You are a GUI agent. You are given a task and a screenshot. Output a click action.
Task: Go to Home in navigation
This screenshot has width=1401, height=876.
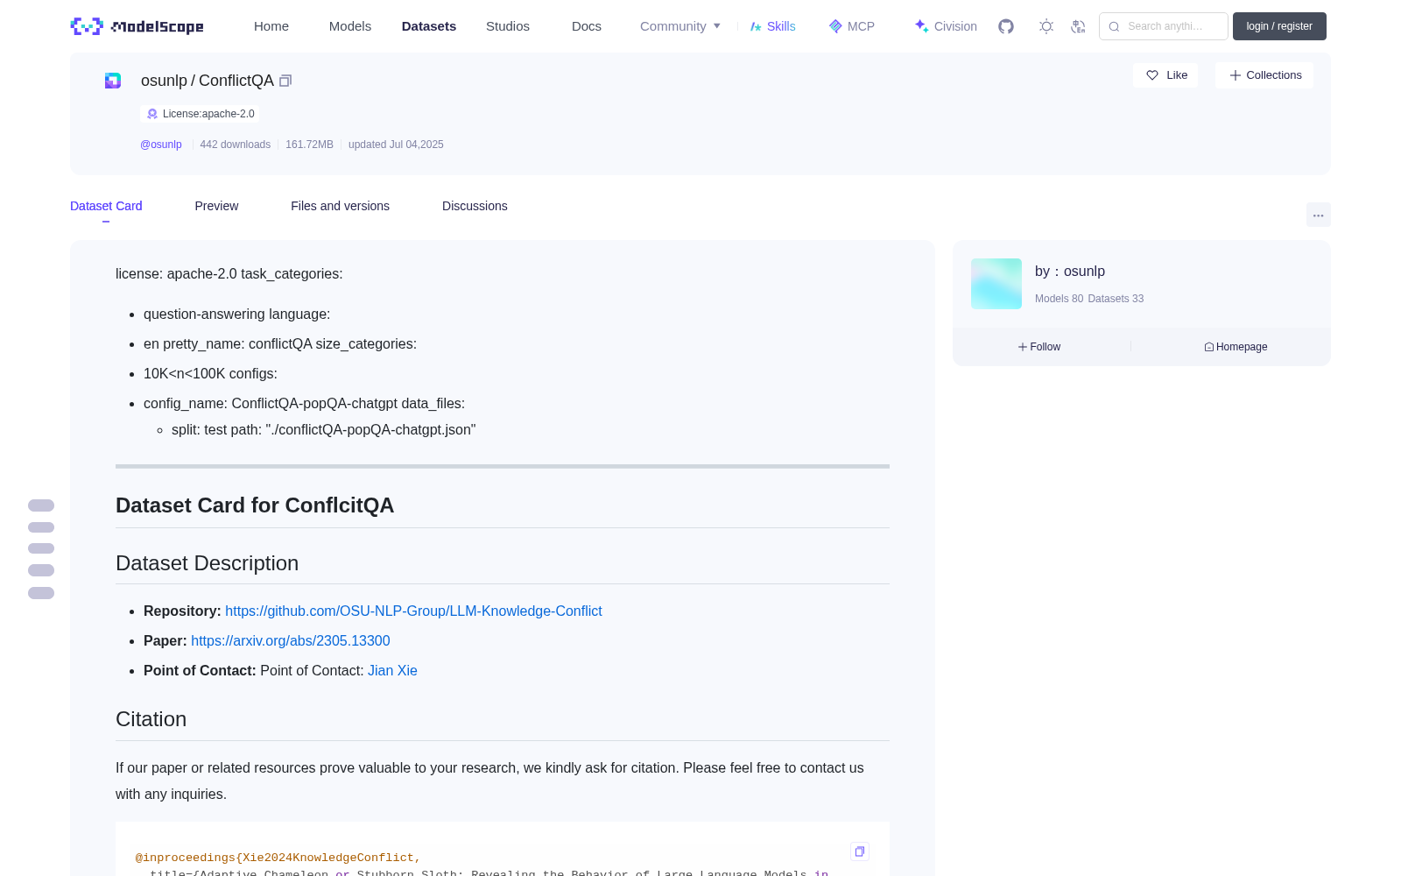pyautogui.click(x=271, y=26)
